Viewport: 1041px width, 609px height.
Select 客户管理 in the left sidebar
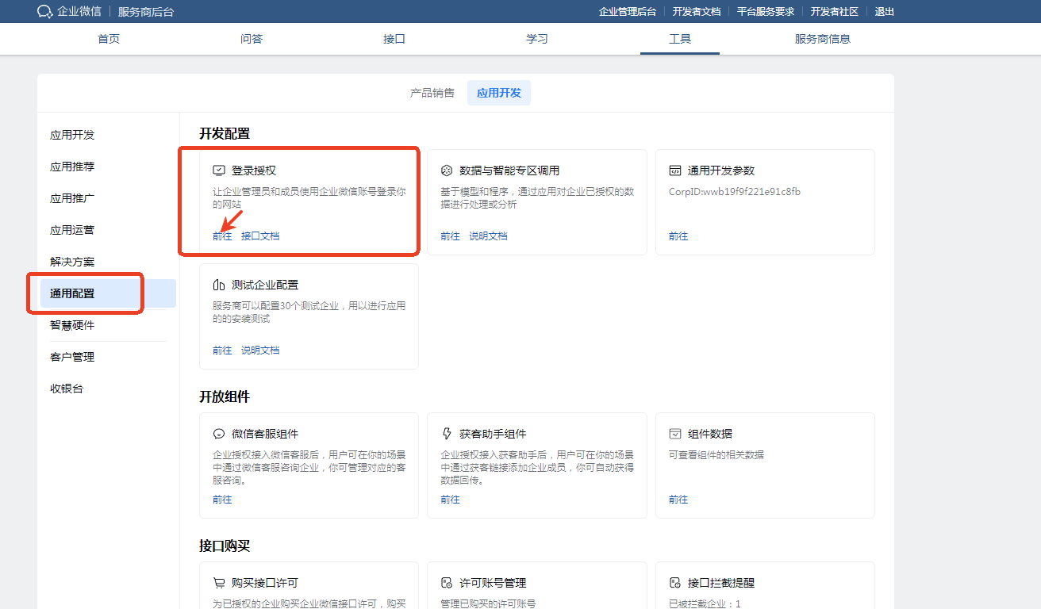[72, 357]
